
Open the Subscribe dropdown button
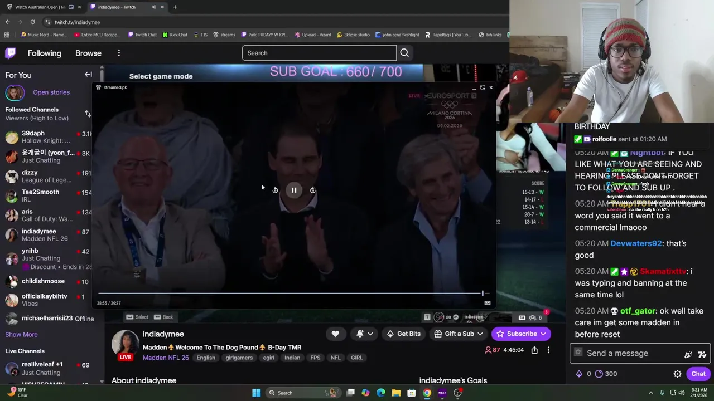522,334
